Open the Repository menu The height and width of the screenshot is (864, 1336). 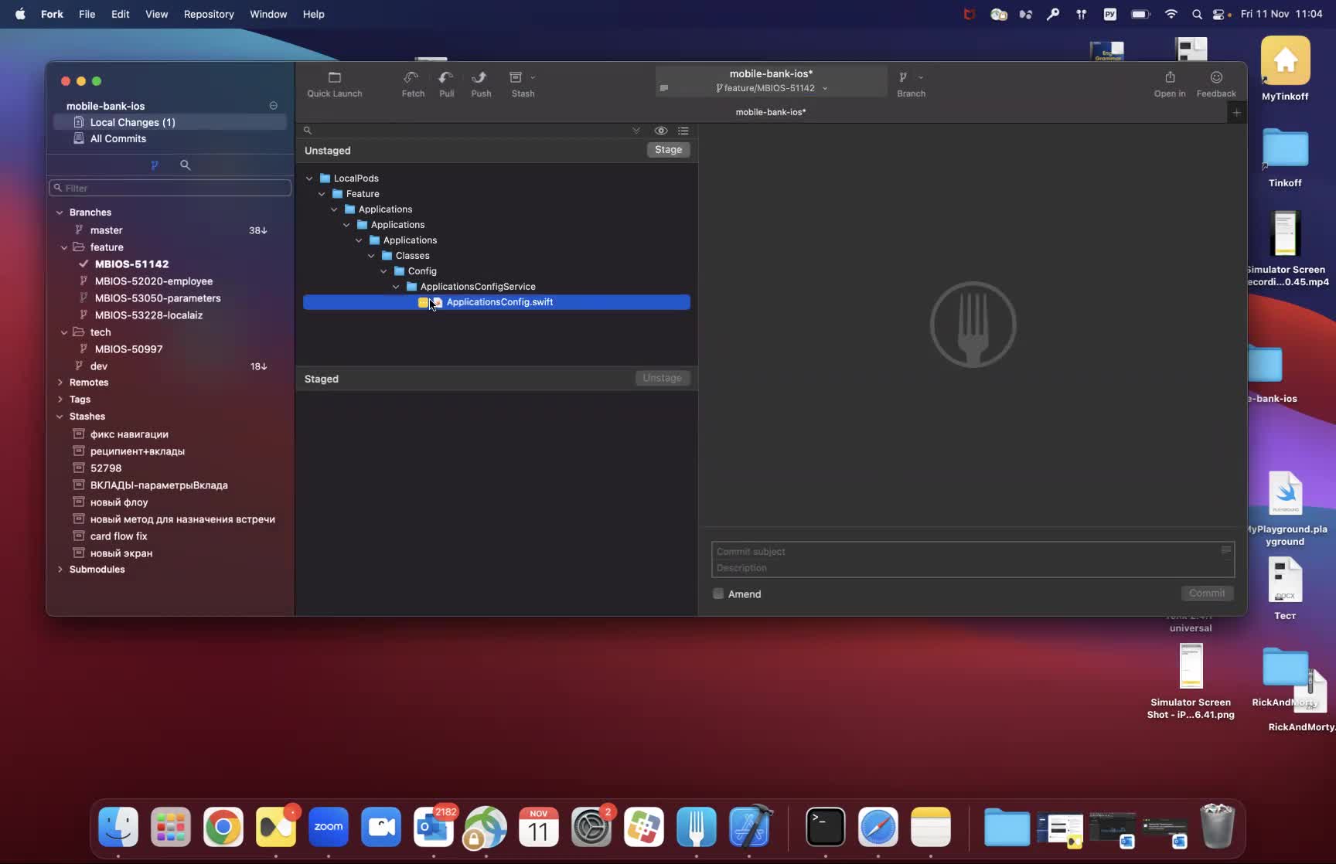pyautogui.click(x=209, y=14)
